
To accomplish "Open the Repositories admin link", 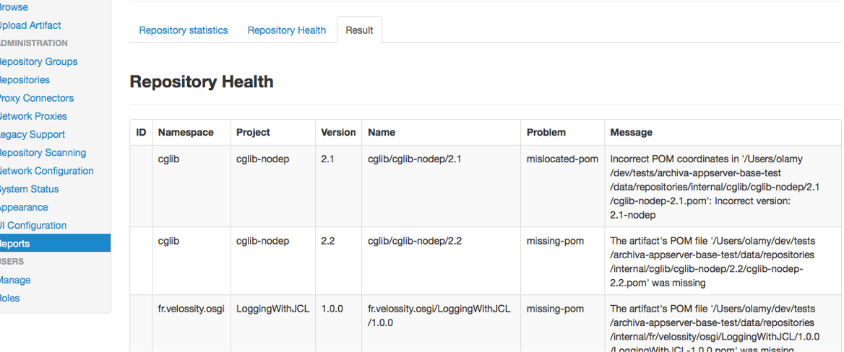I will pos(25,80).
